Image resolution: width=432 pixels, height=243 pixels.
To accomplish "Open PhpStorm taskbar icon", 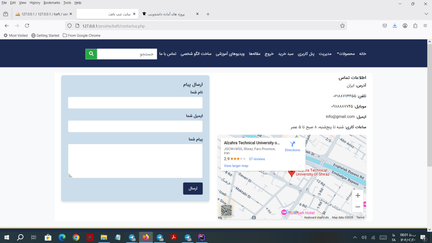I will (202, 237).
